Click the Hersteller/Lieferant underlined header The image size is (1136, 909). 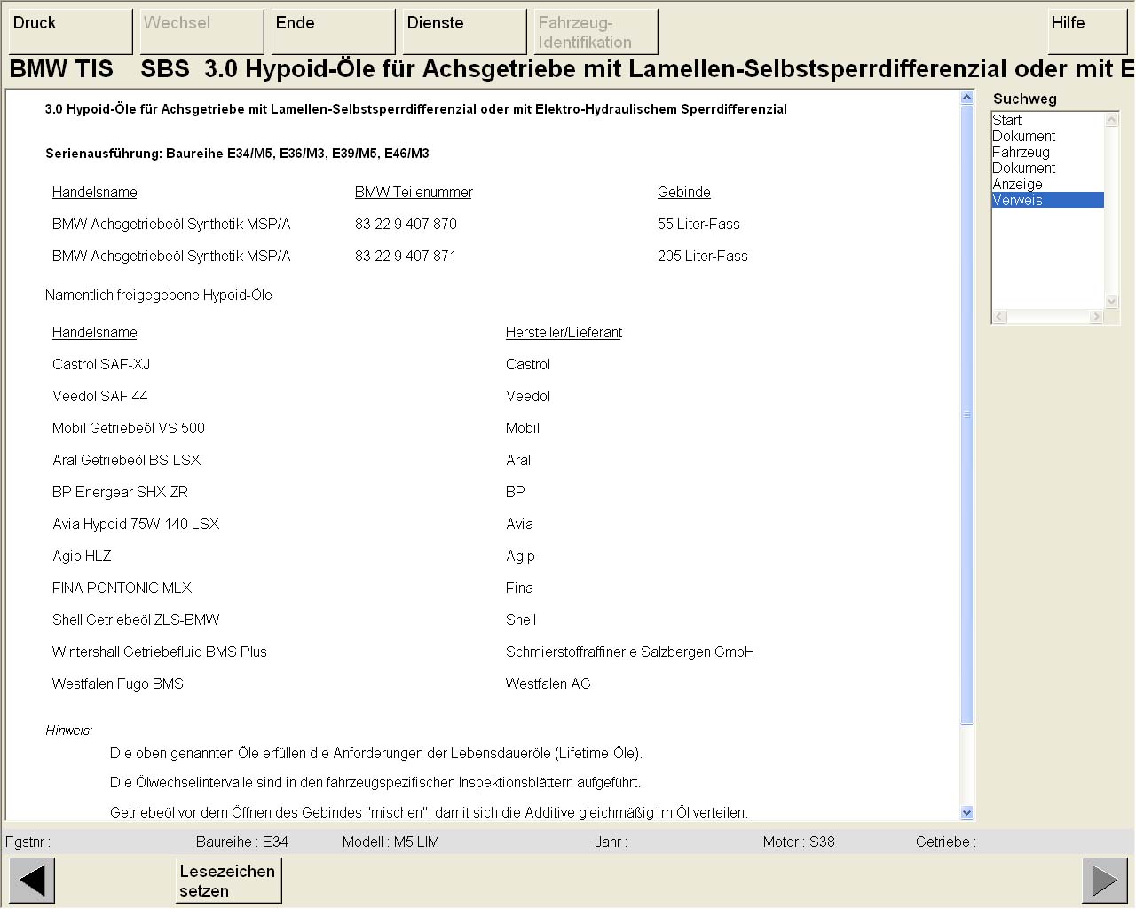(564, 332)
